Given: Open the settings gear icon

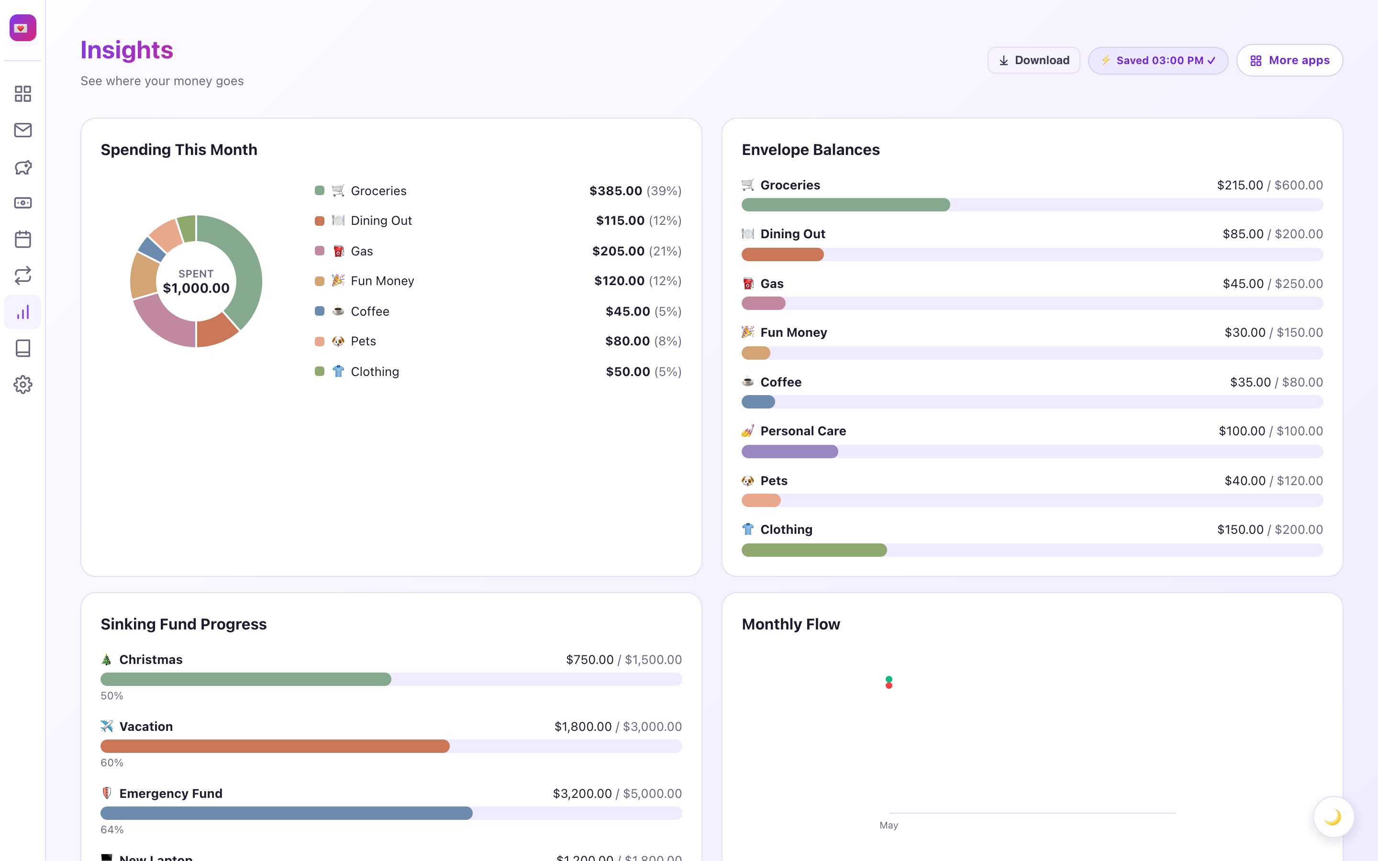Looking at the screenshot, I should tap(23, 385).
